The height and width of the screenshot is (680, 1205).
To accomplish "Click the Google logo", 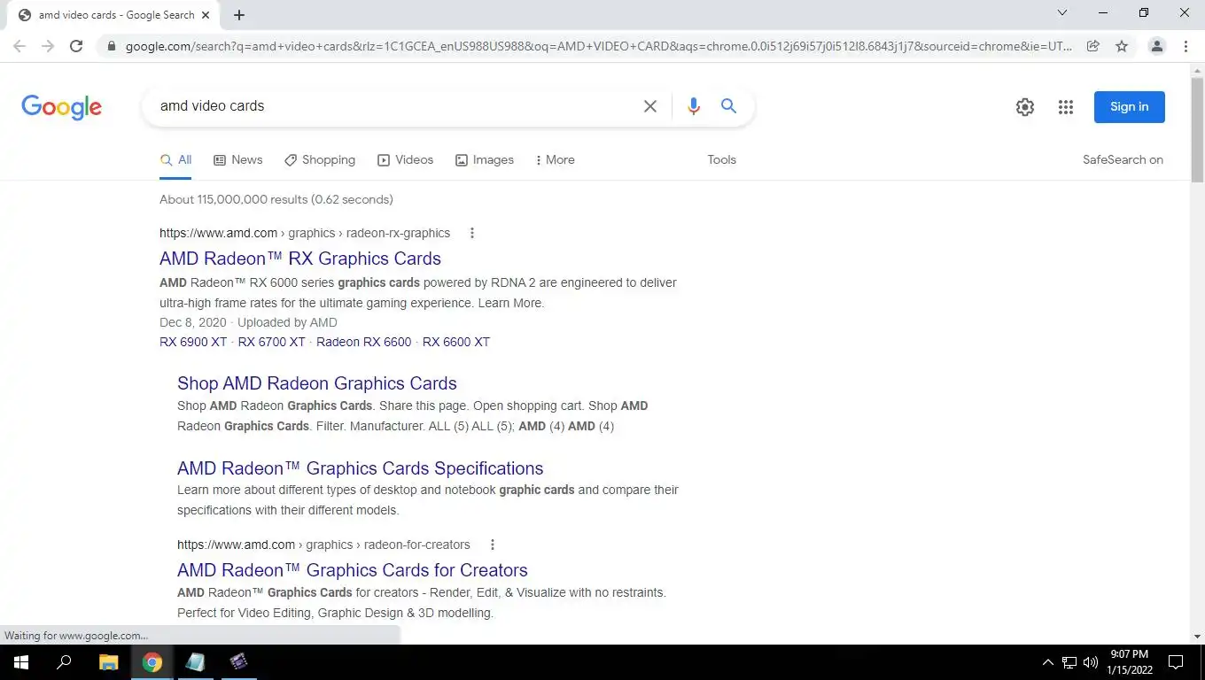I will pyautogui.click(x=62, y=107).
